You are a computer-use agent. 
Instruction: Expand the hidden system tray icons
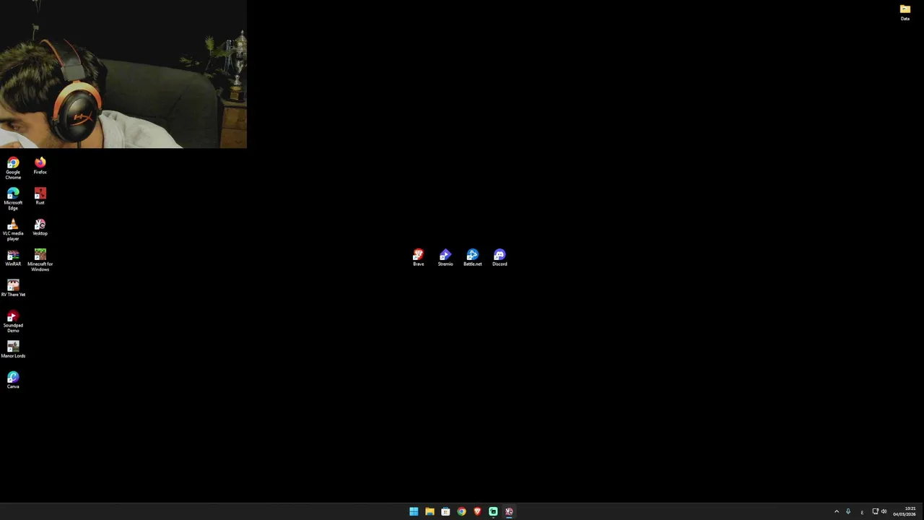click(x=837, y=511)
